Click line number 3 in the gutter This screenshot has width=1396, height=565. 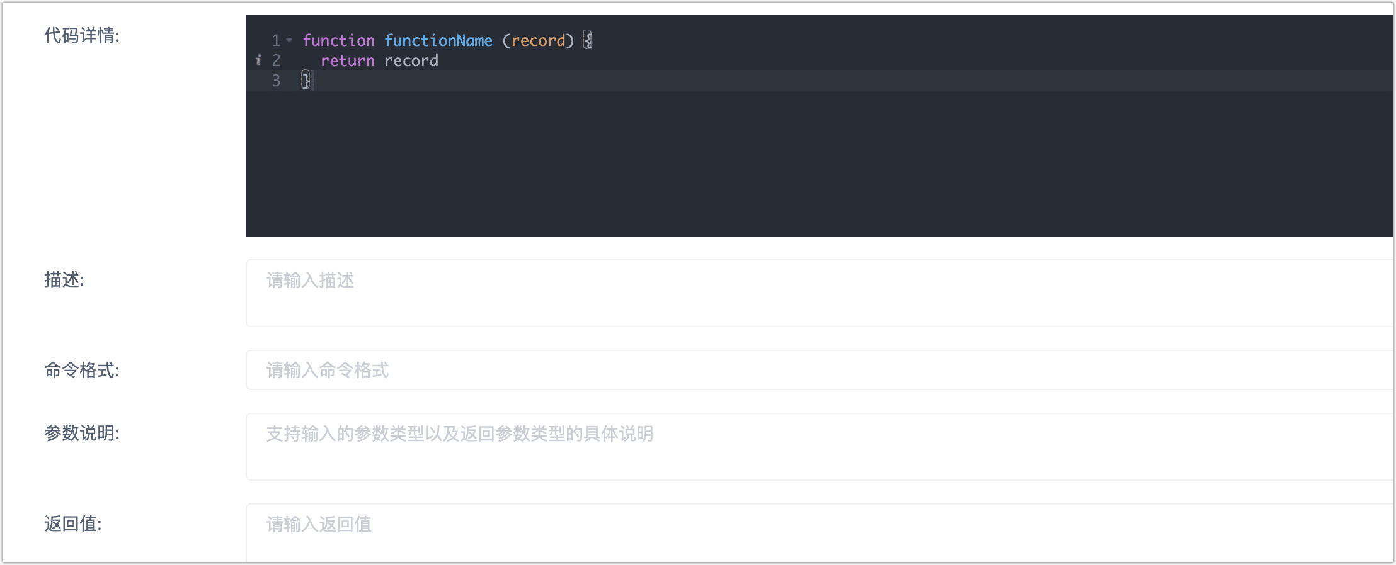(276, 81)
